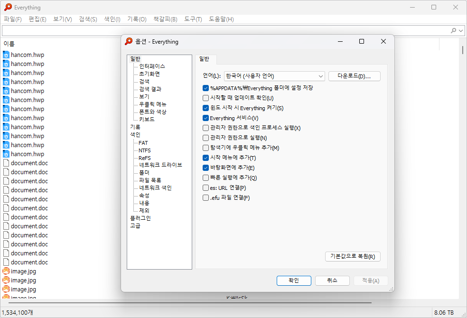Select 우클릭 메뉴 in the options tree

(153, 104)
